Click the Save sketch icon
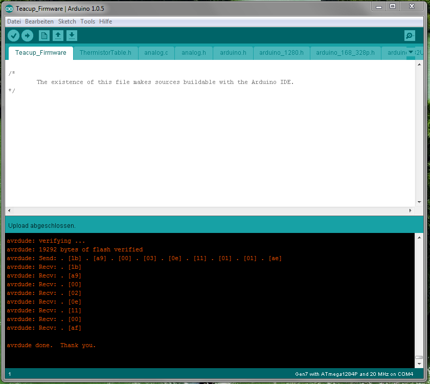The height and width of the screenshot is (384, 430). click(72, 35)
